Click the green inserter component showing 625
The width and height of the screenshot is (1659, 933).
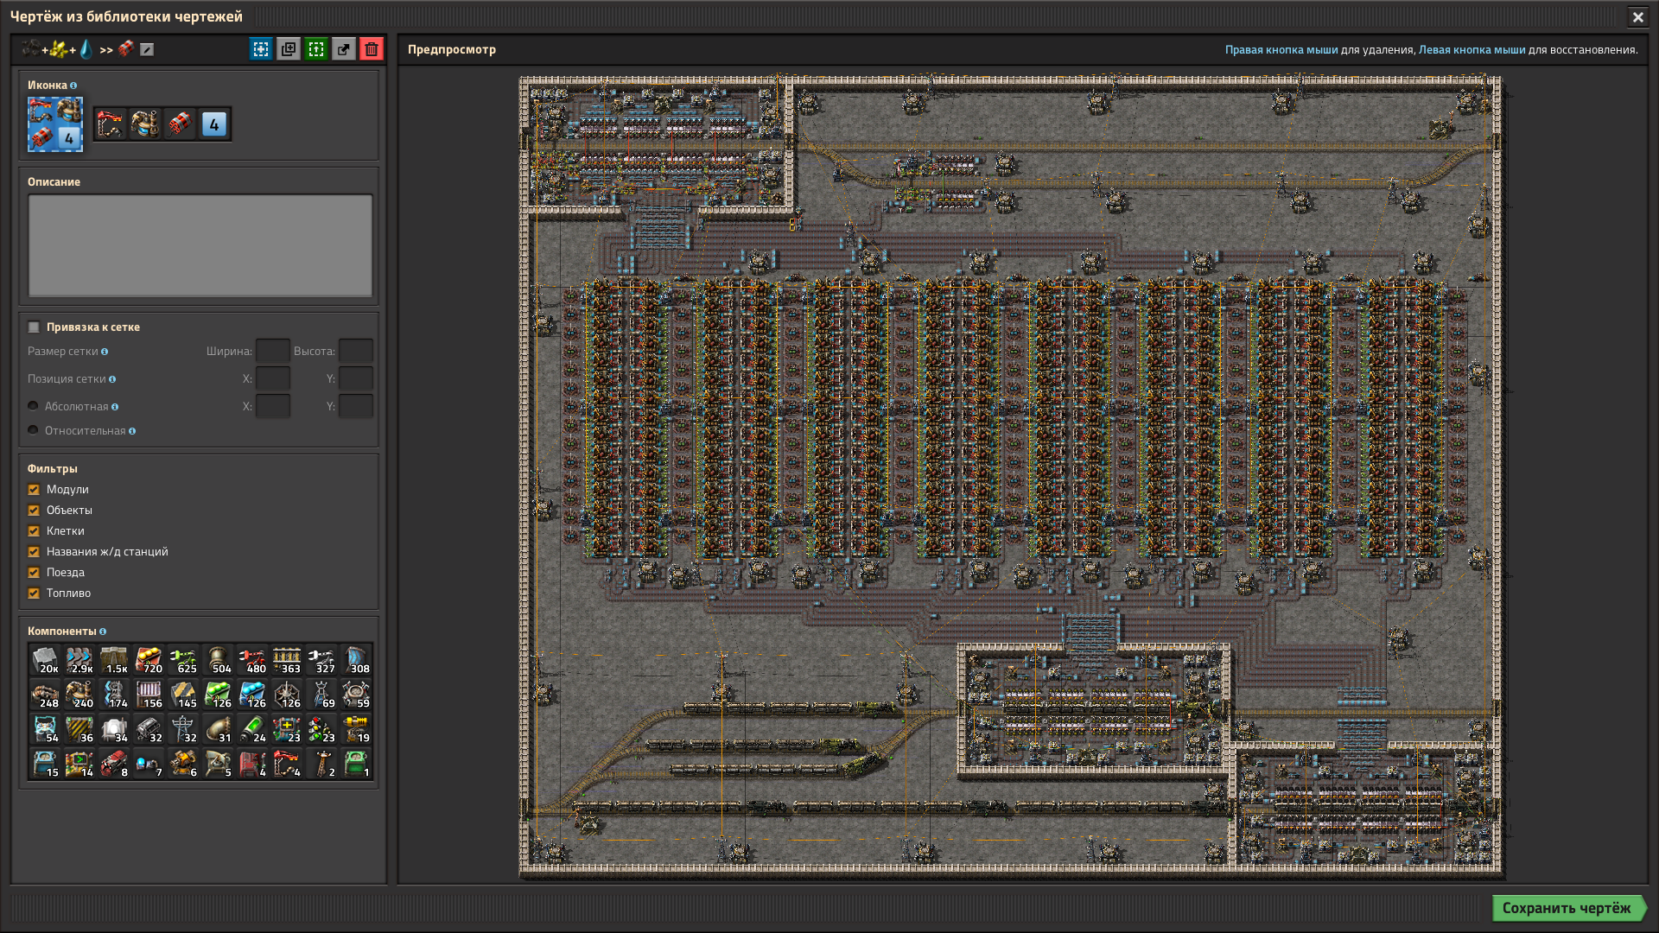(x=183, y=660)
